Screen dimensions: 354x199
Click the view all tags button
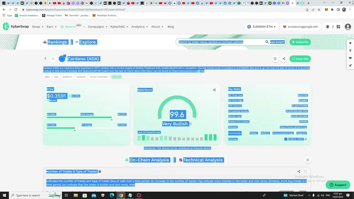click(x=116, y=77)
